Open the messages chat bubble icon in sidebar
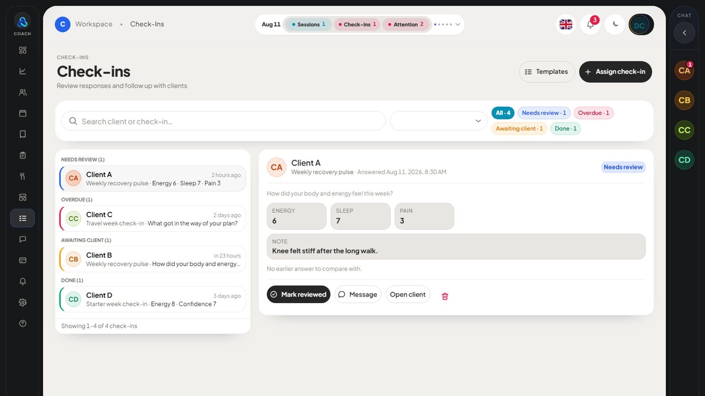Viewport: 705px width, 396px height. tap(23, 239)
